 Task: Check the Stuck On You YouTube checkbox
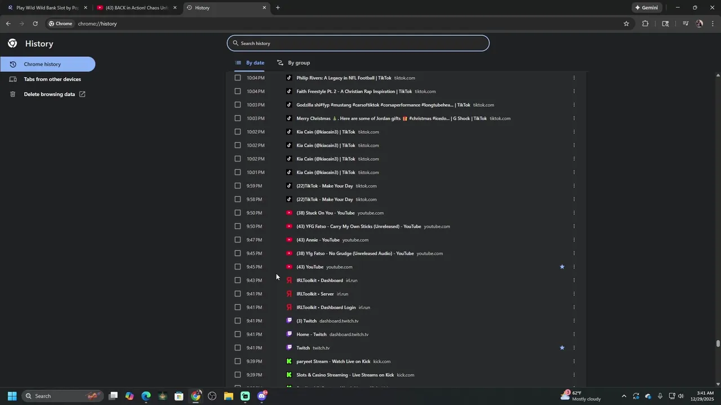238,213
